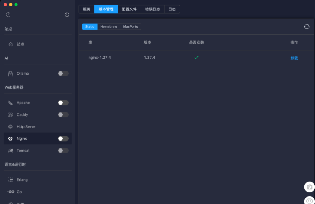The height and width of the screenshot is (204, 315).
Task: Click the 语言&运行时 section heading
Action: pos(15,164)
